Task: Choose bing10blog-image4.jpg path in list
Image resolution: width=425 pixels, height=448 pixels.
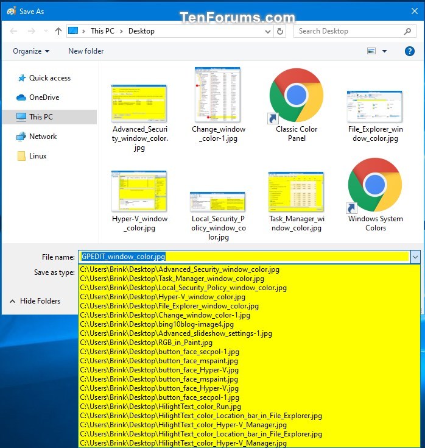Action: tap(249, 324)
